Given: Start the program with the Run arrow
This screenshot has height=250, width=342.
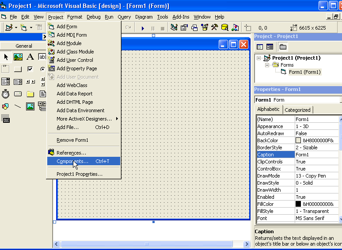Looking at the screenshot, I should tap(143, 28).
